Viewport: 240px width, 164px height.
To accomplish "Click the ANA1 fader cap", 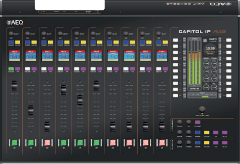I will [80, 100].
